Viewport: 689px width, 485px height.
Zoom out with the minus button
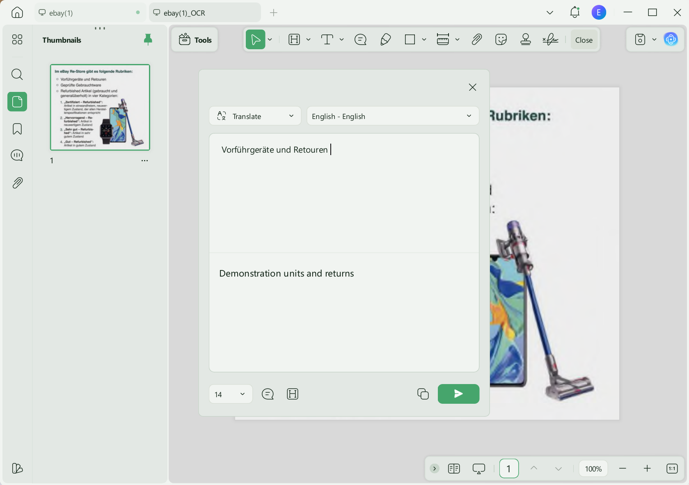coord(623,468)
